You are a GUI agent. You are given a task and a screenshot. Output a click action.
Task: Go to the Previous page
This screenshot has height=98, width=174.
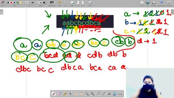(x=77, y=3)
